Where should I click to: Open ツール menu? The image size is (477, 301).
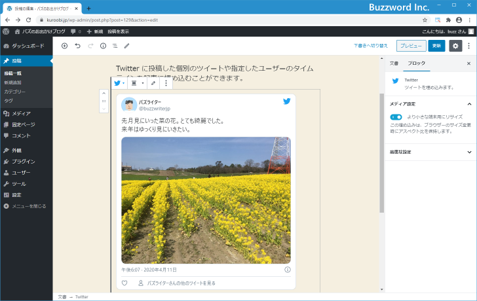coord(26,184)
